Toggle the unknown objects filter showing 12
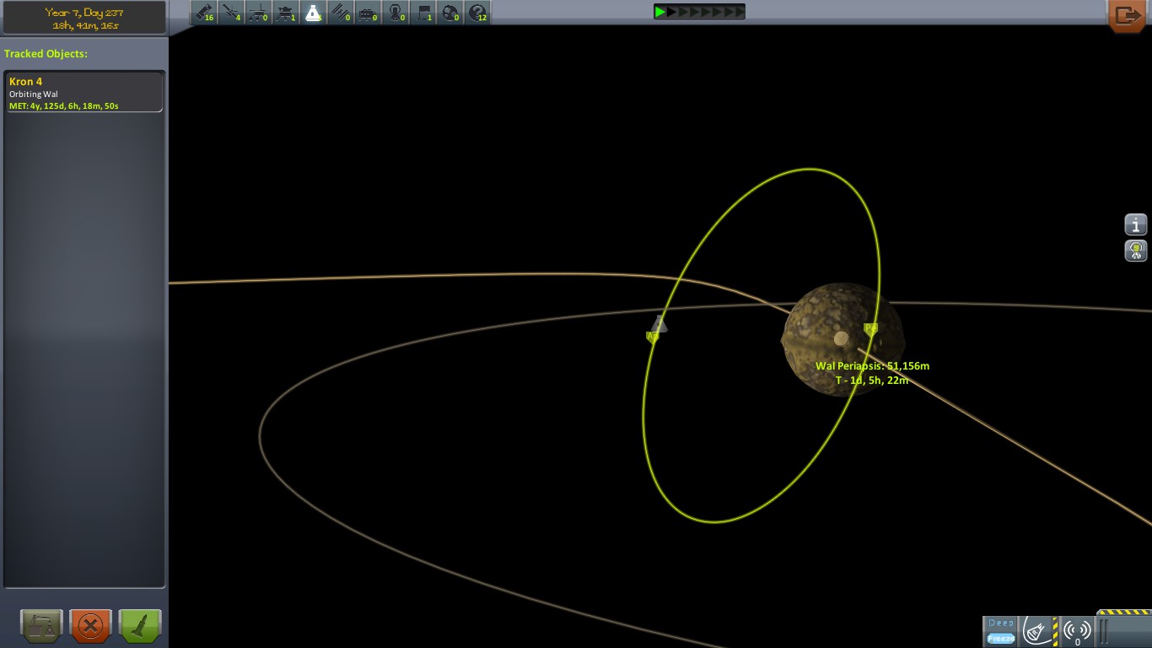 pyautogui.click(x=477, y=13)
